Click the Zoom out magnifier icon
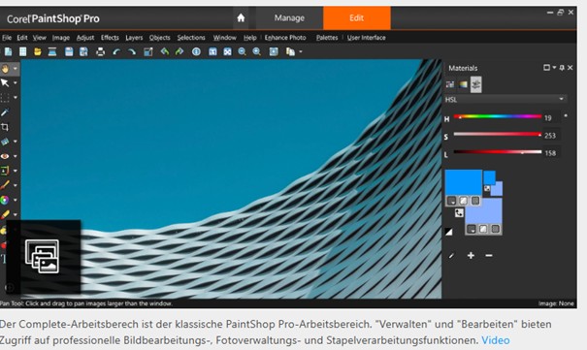This screenshot has width=587, height=350. [x=242, y=51]
